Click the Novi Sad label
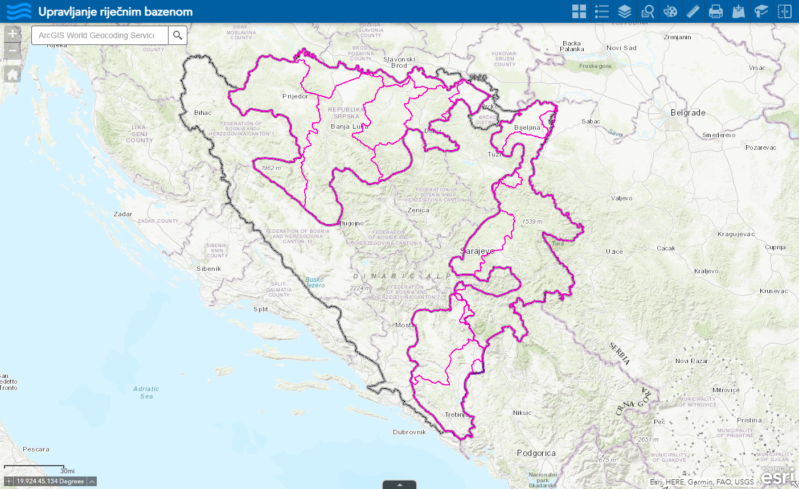Viewport: 799px width, 489px height. coord(621,48)
